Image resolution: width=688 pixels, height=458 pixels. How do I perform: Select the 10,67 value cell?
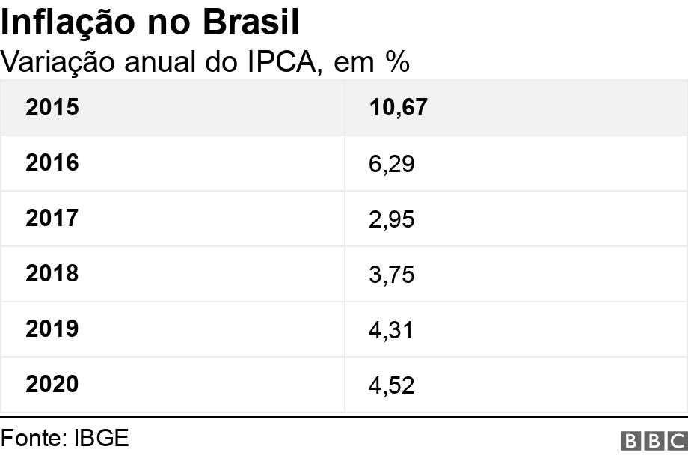398,108
